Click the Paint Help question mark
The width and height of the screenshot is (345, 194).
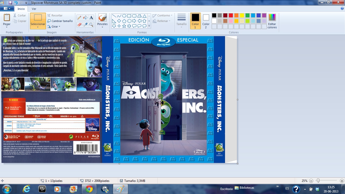(x=342, y=8)
